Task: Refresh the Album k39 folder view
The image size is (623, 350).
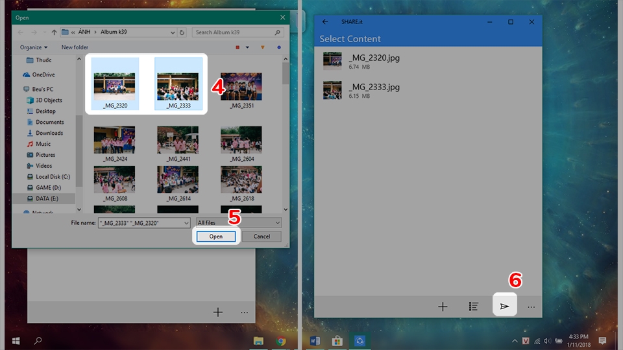Action: (x=182, y=32)
